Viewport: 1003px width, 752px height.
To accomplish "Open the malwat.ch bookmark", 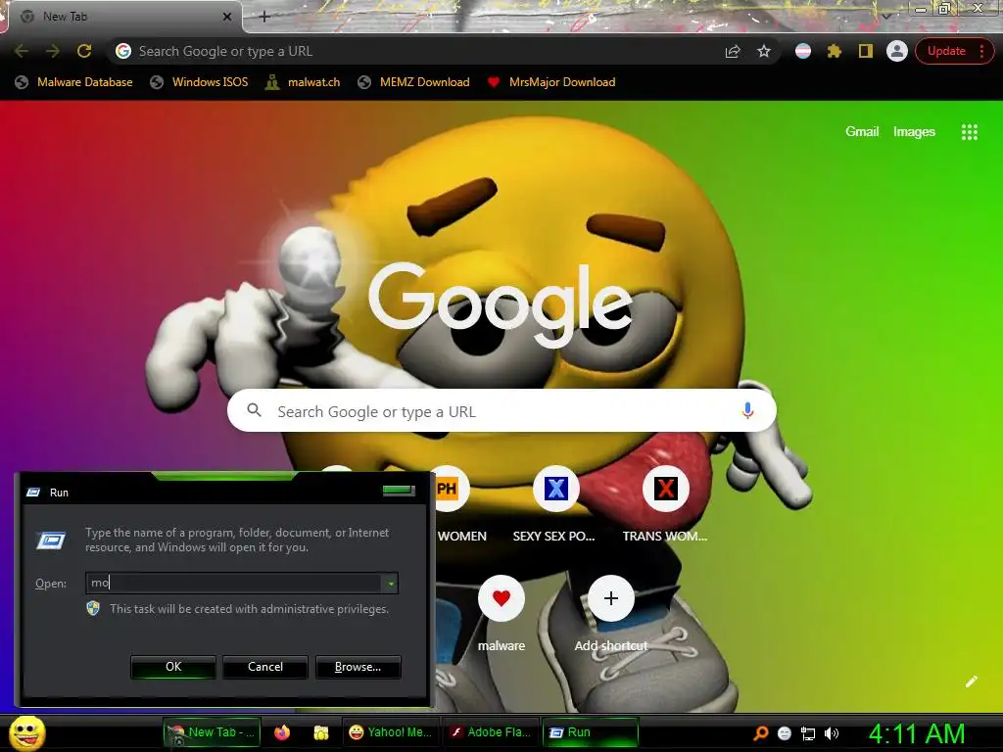I will [x=304, y=82].
